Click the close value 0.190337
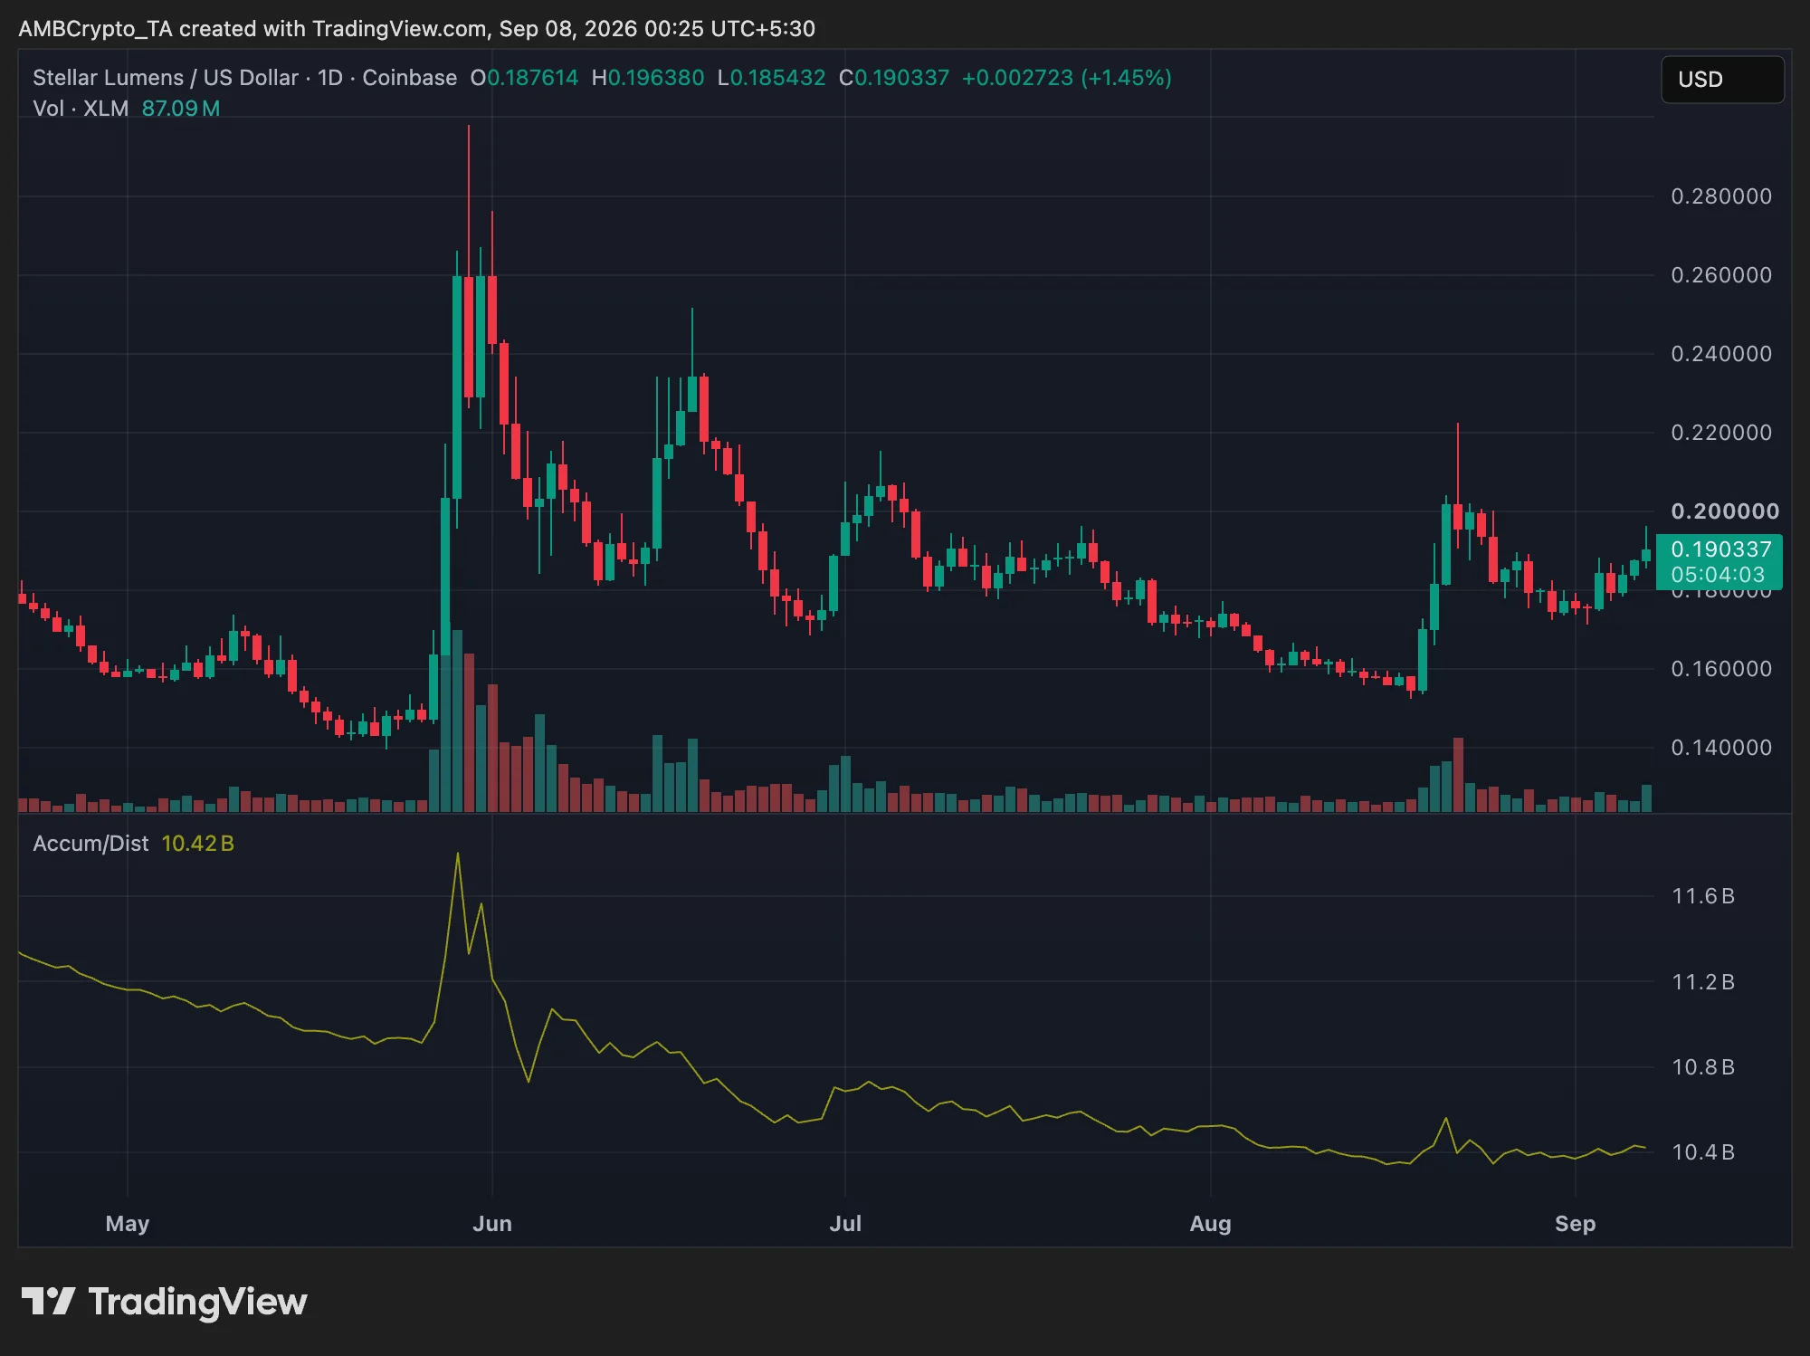1810x1356 pixels. (901, 78)
